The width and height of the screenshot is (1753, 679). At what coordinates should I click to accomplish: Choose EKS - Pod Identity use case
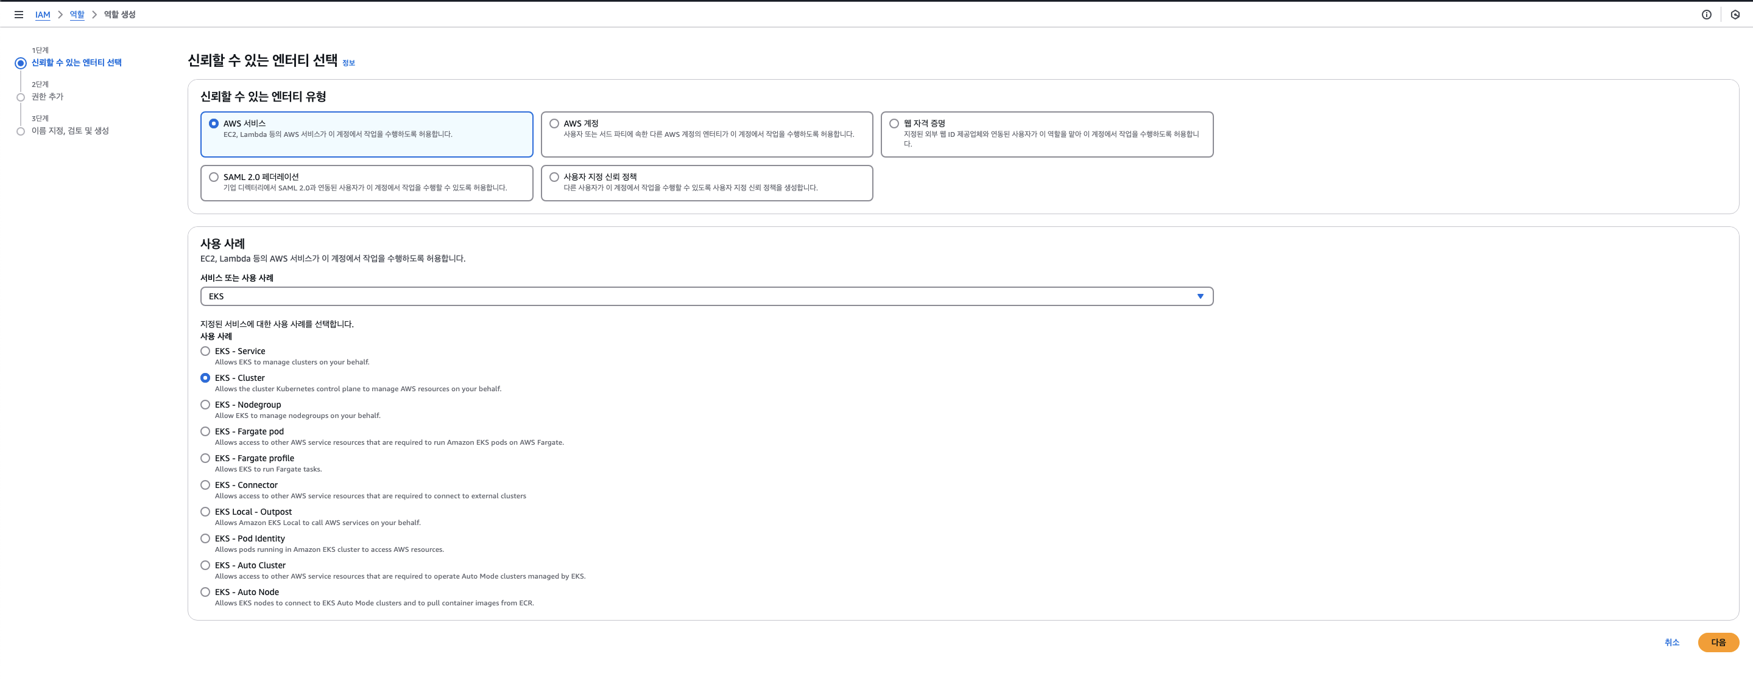(205, 539)
